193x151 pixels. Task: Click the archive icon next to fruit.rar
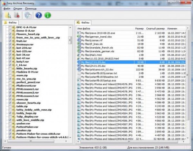tap(14, 41)
